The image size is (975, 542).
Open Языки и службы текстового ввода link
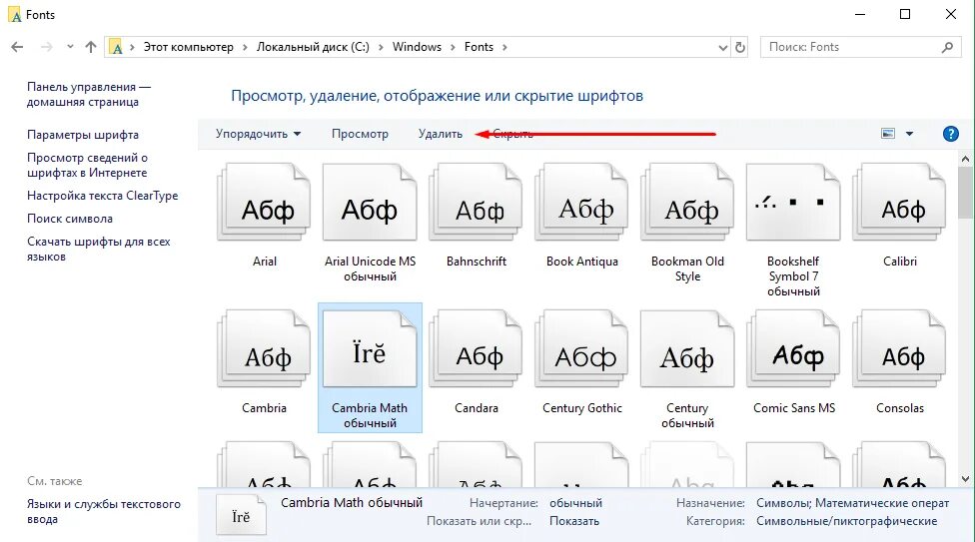104,511
